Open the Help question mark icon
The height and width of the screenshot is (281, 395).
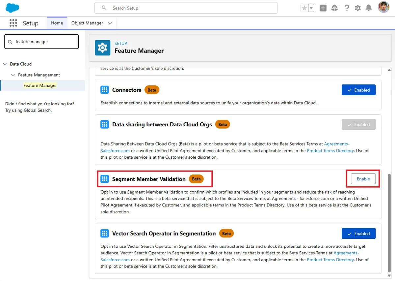point(347,8)
